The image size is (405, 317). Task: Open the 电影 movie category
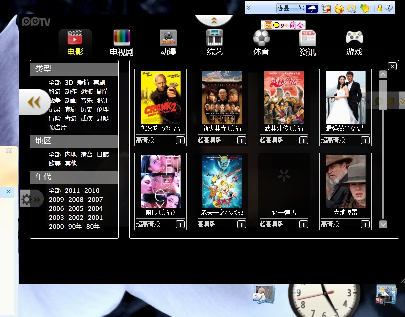75,43
